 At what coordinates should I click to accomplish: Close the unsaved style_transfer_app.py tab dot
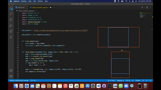51,7
